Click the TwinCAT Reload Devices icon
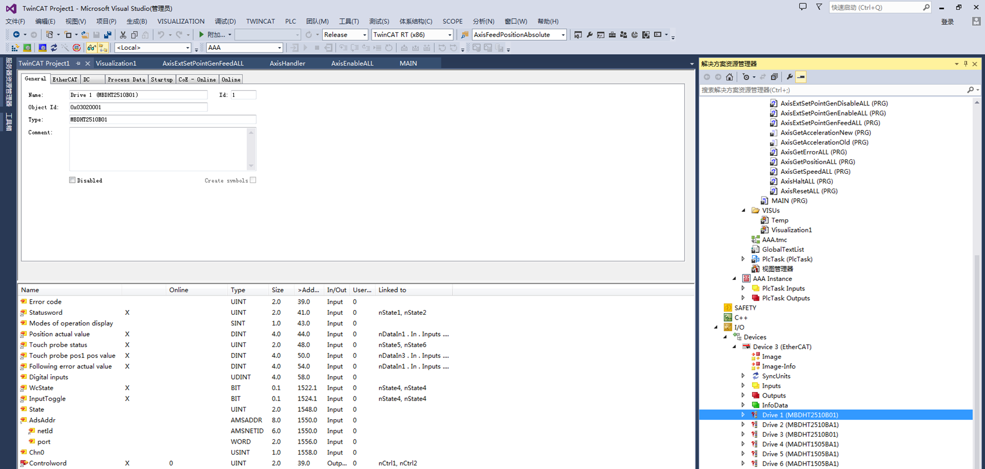 point(54,48)
